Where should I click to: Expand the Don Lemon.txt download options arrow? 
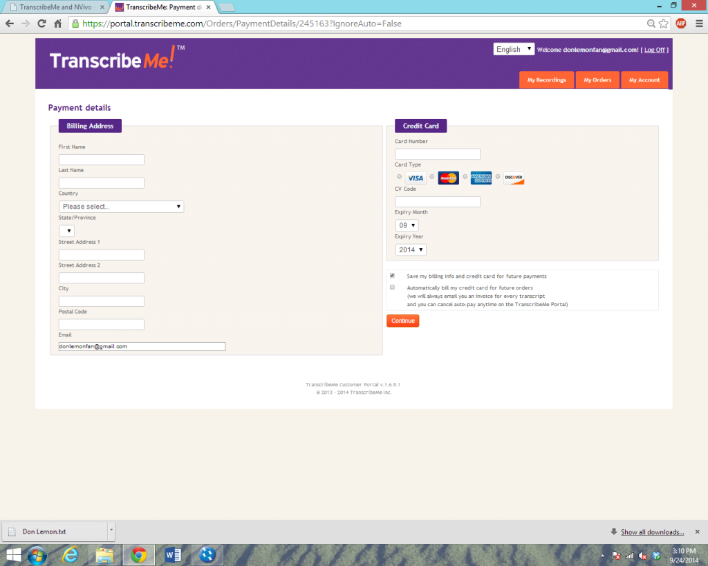click(111, 531)
